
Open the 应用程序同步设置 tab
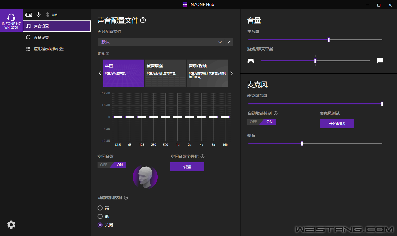(57, 49)
